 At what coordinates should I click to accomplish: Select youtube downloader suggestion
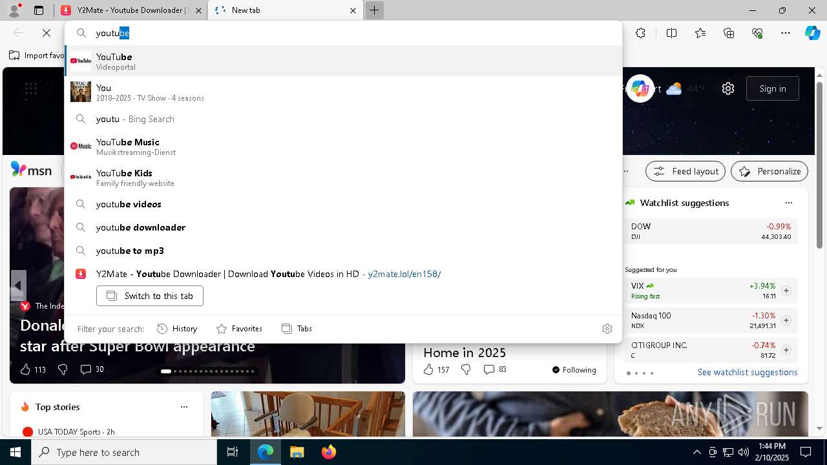coord(344,227)
